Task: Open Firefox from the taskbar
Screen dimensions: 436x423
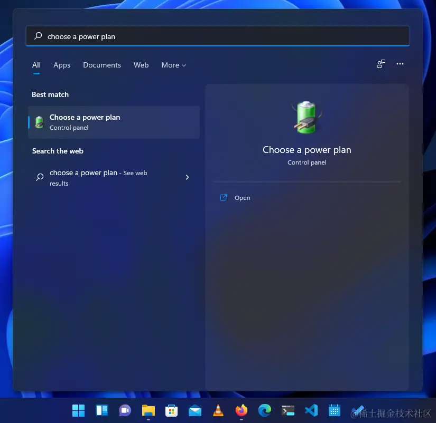Action: click(242, 410)
